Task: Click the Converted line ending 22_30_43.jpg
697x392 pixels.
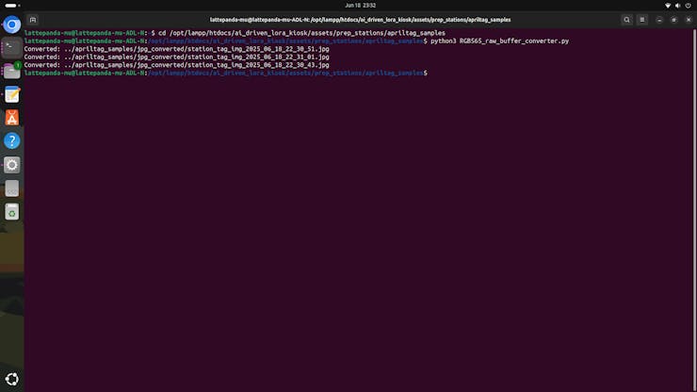Action: [x=177, y=65]
